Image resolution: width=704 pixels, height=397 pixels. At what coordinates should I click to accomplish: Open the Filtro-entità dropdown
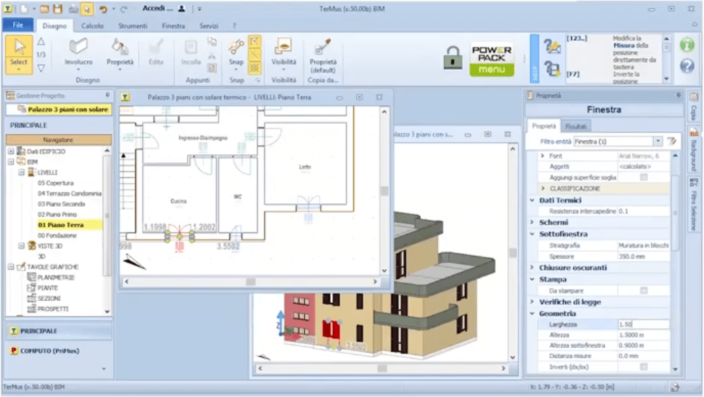(x=658, y=141)
